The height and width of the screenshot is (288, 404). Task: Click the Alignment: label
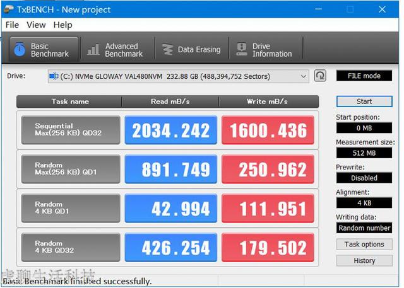[x=352, y=192]
